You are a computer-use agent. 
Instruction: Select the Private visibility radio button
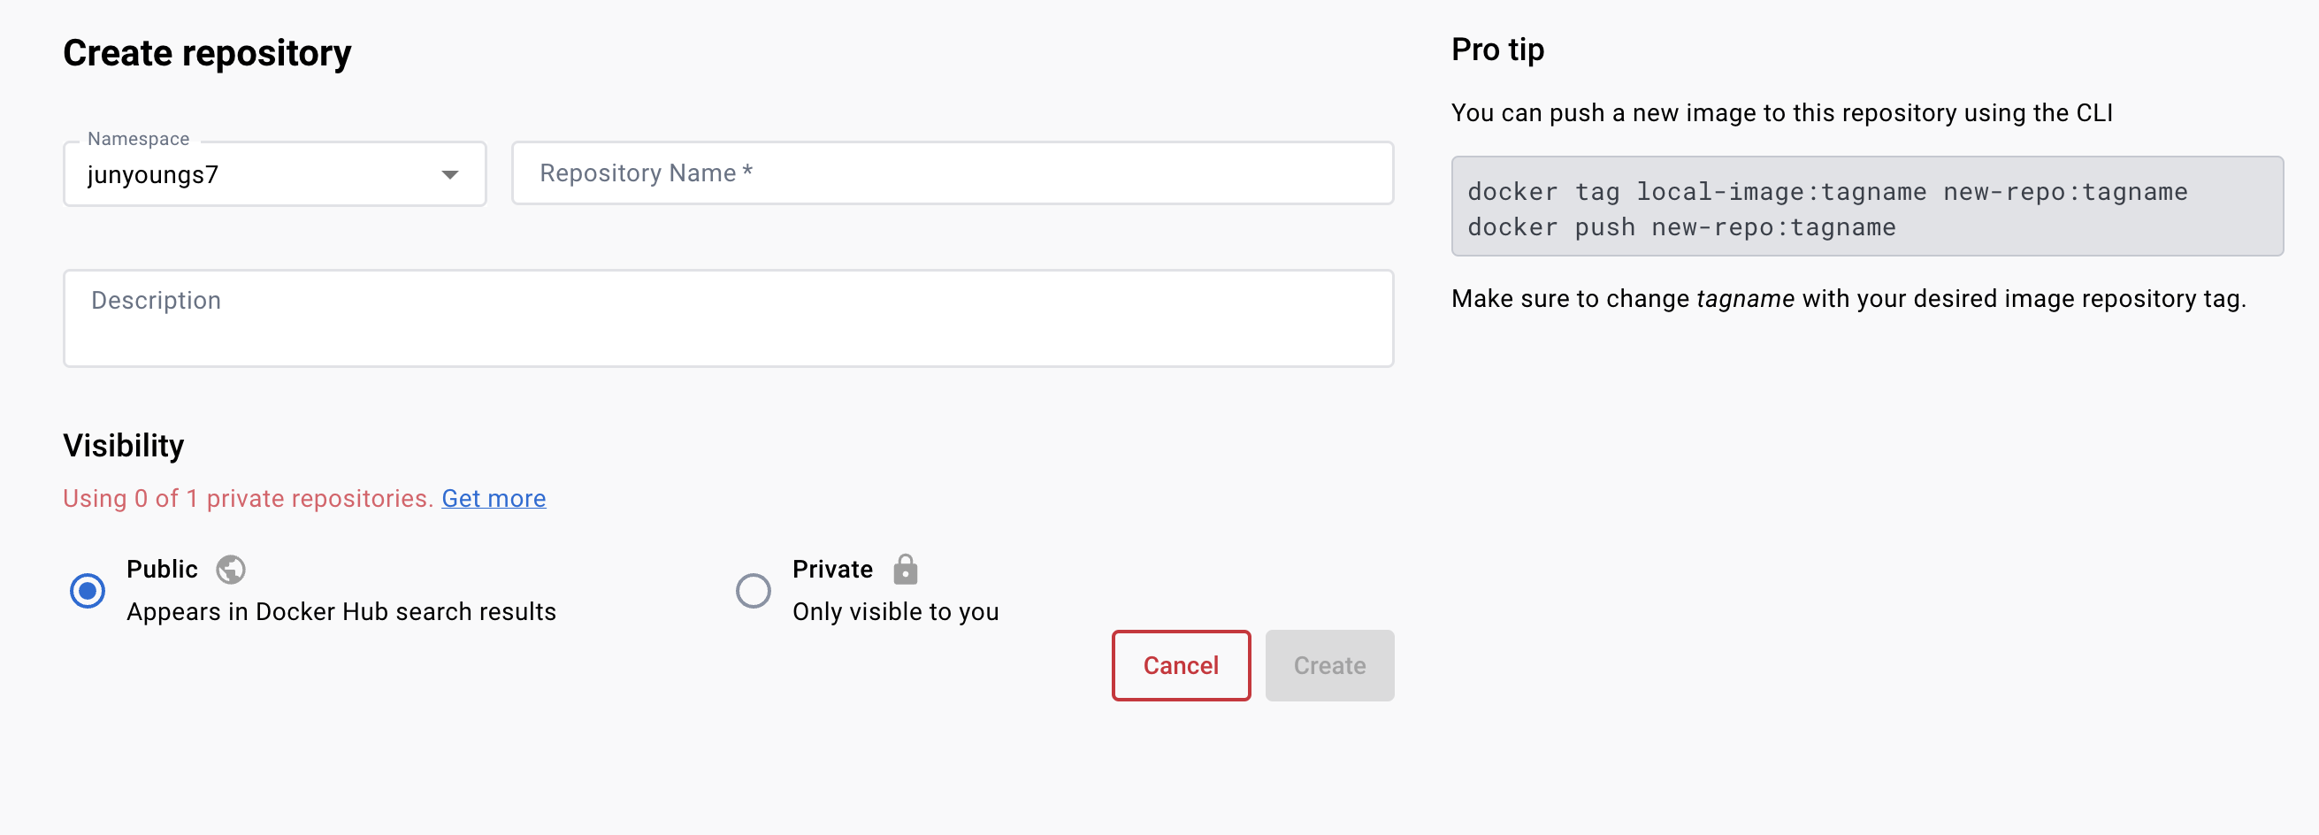point(753,591)
